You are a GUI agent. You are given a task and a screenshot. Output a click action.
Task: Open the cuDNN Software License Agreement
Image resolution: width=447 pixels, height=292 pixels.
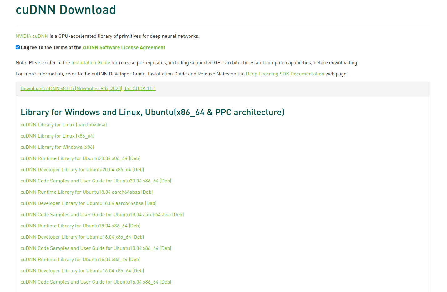point(124,47)
